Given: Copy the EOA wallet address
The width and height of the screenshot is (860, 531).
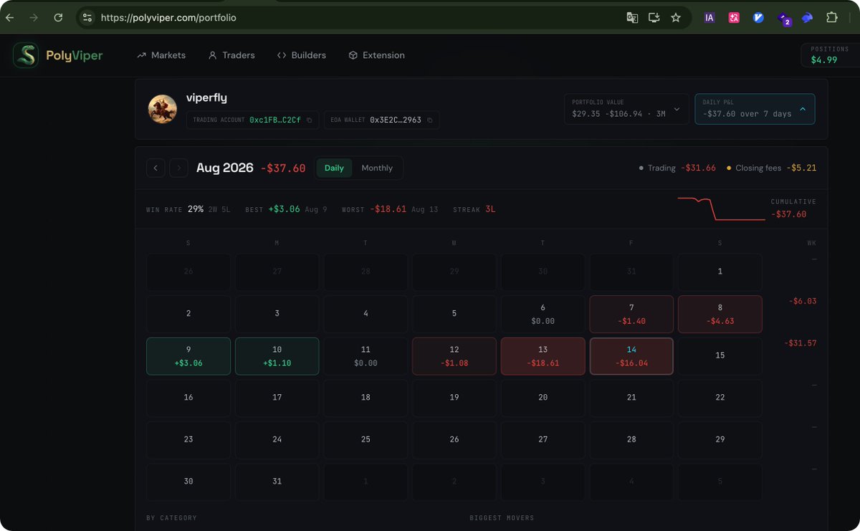Looking at the screenshot, I should click(x=430, y=120).
